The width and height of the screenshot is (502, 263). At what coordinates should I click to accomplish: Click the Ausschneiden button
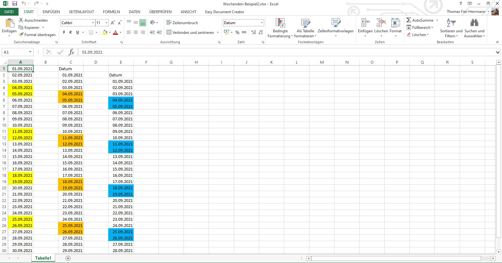pos(33,20)
